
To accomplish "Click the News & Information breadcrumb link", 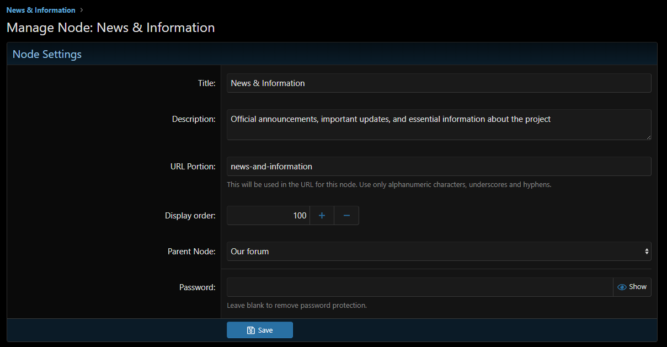I will click(x=41, y=10).
